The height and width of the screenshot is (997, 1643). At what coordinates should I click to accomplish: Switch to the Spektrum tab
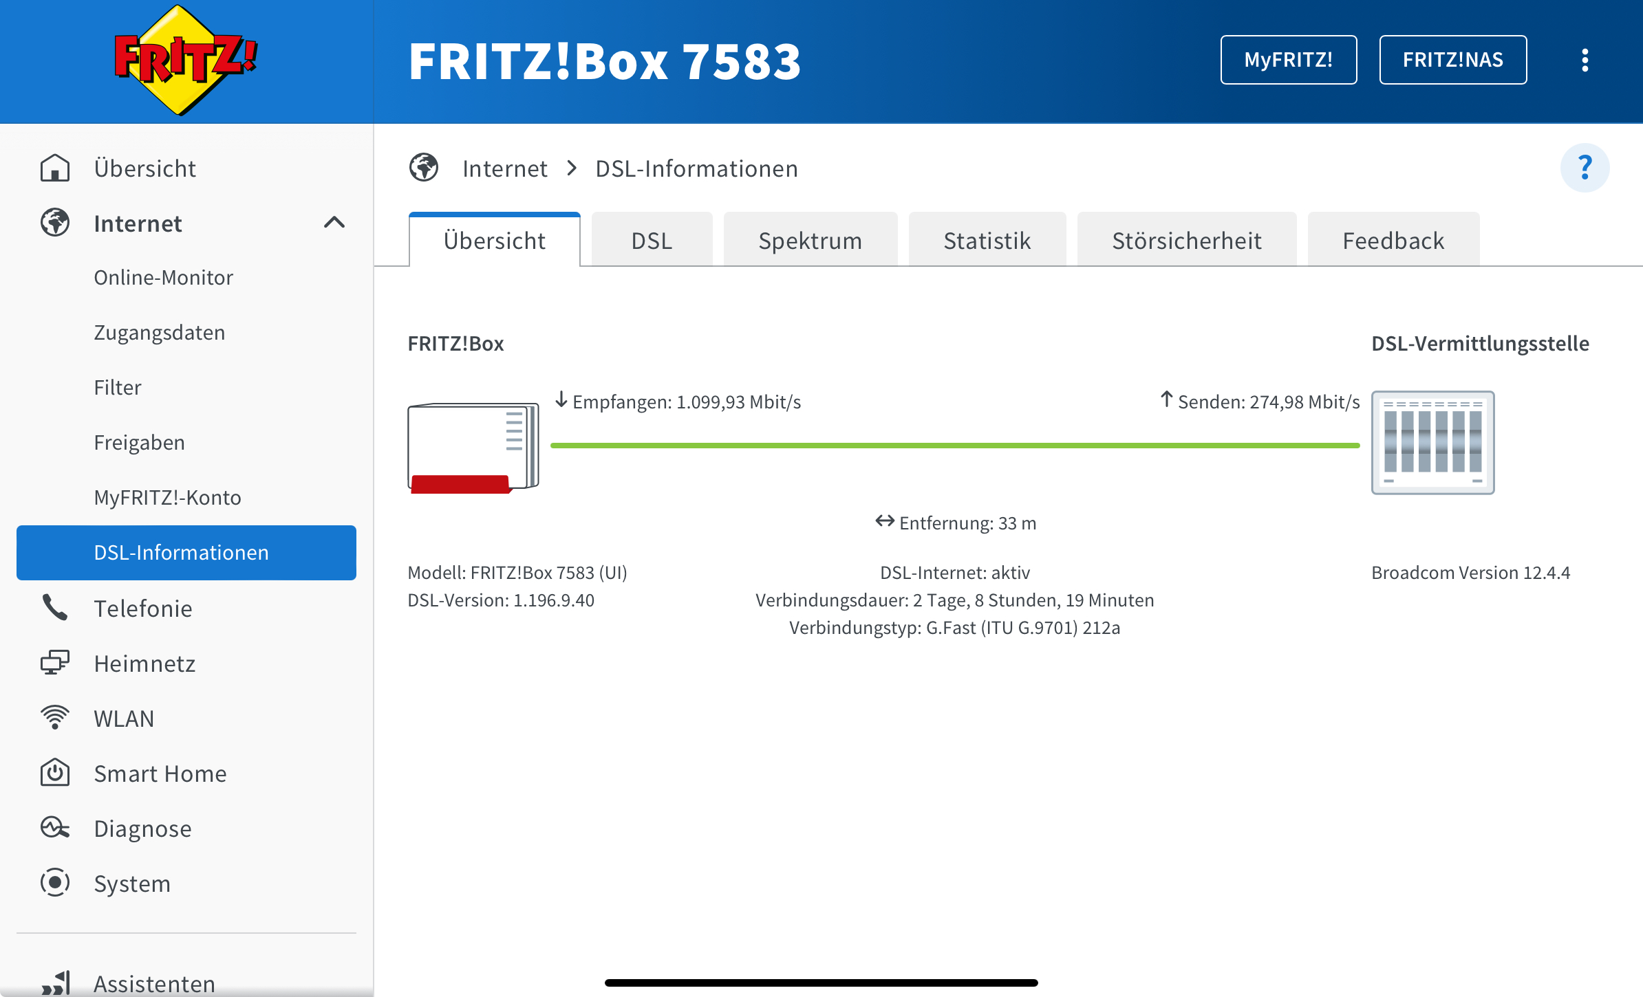(x=810, y=240)
